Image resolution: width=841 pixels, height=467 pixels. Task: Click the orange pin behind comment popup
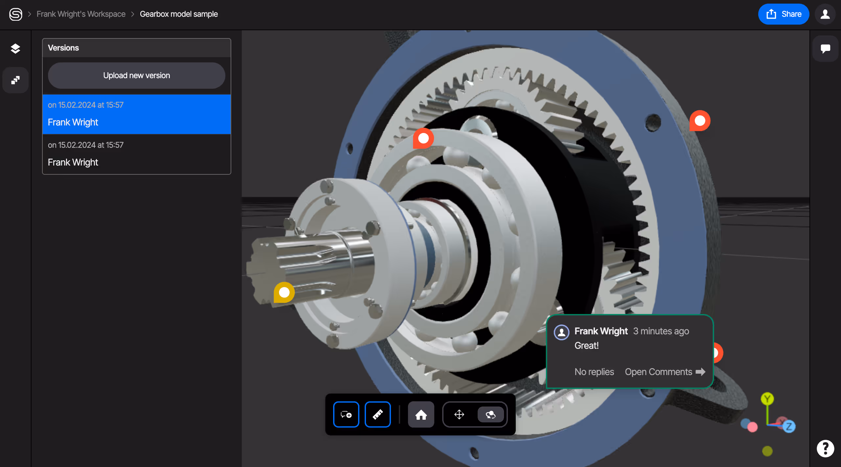point(718,353)
